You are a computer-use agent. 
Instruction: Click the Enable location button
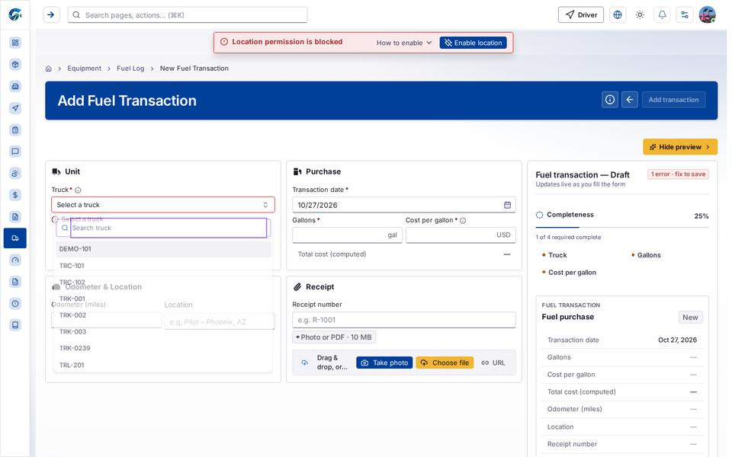[x=474, y=43]
